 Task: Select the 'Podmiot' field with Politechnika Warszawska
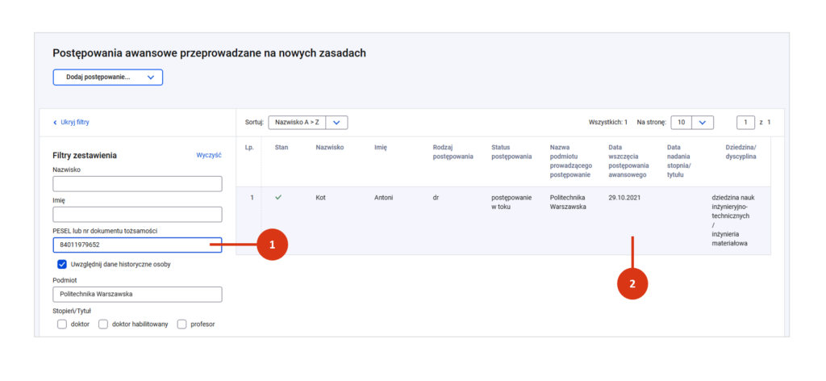click(136, 294)
